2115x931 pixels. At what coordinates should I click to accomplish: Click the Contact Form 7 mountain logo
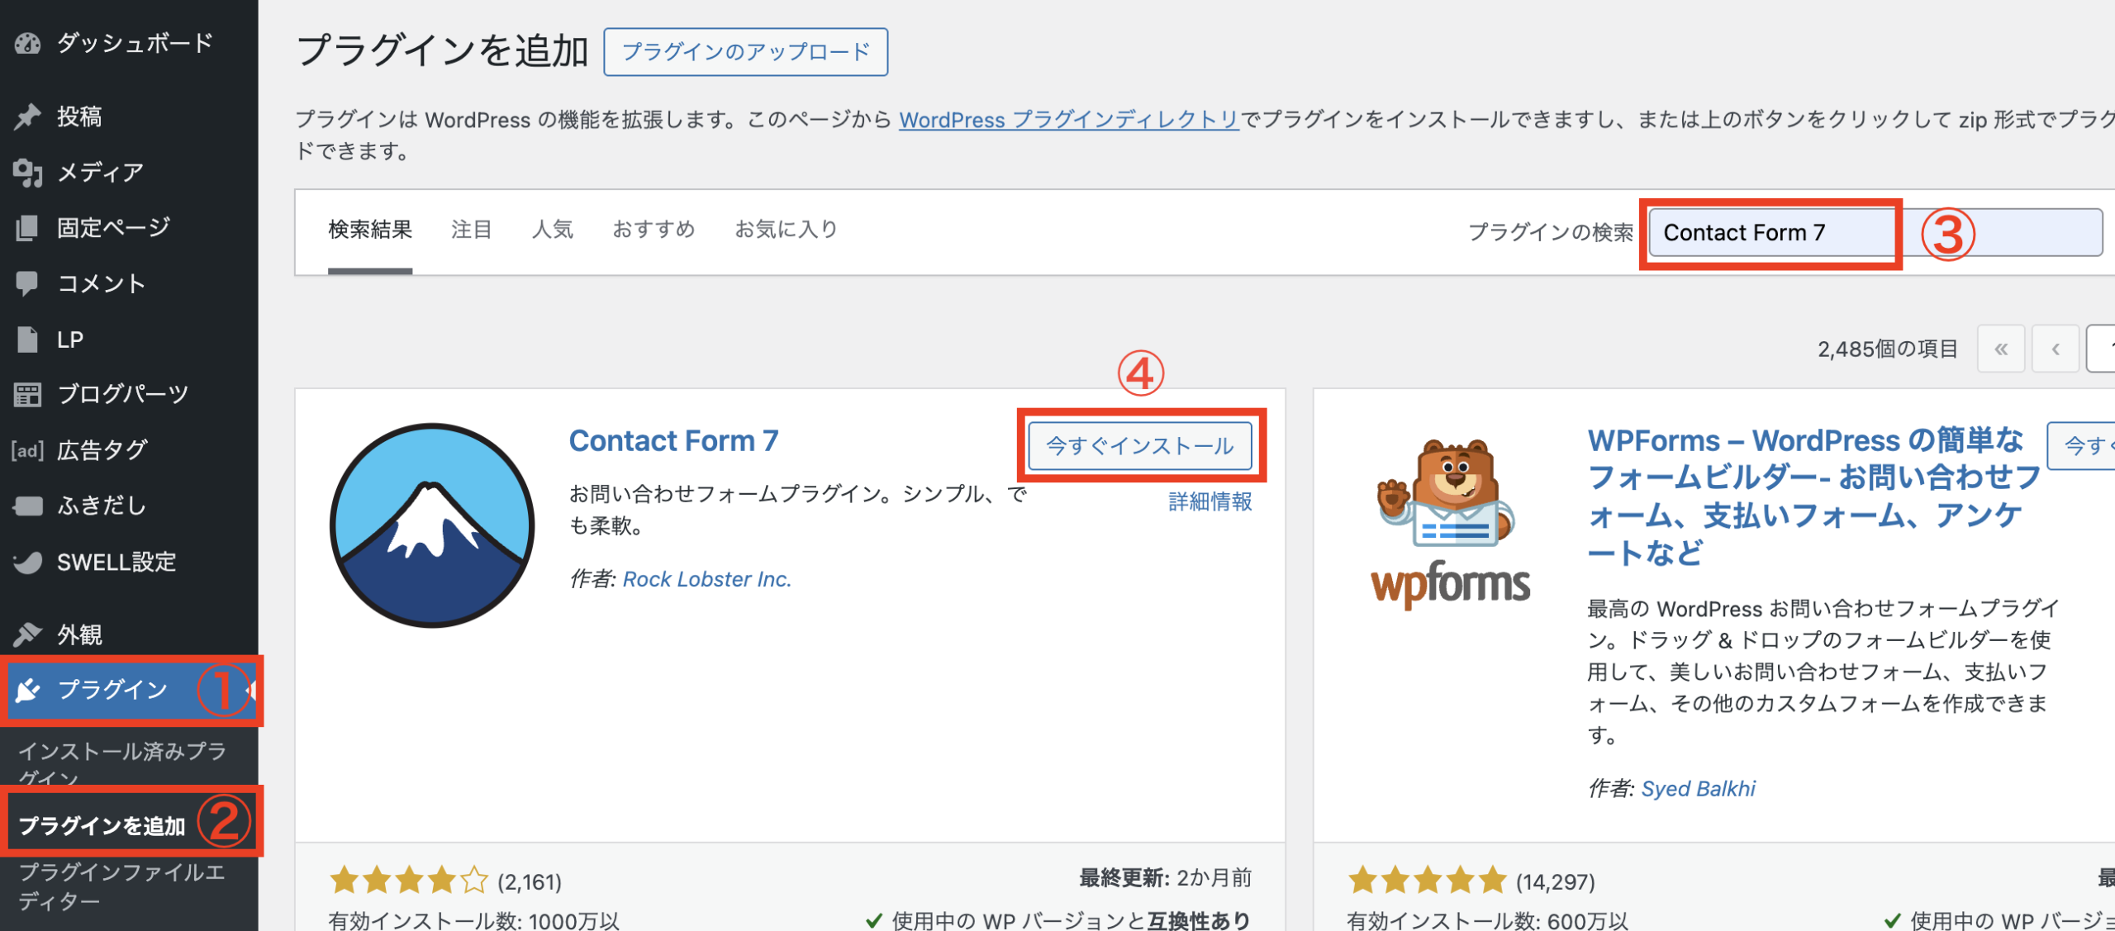pyautogui.click(x=431, y=525)
